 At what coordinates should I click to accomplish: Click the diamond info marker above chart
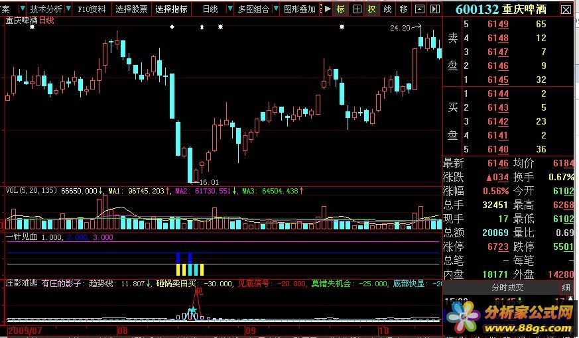pyautogui.click(x=172, y=27)
